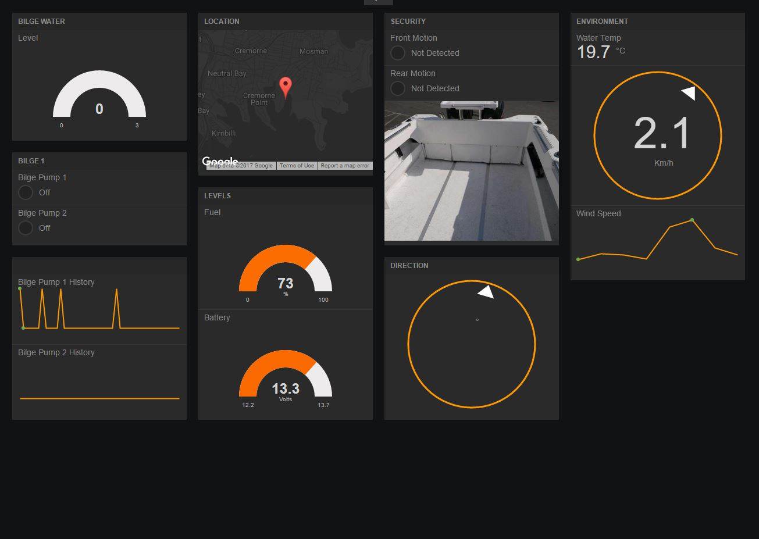Open the Terms of Use link

pyautogui.click(x=297, y=166)
